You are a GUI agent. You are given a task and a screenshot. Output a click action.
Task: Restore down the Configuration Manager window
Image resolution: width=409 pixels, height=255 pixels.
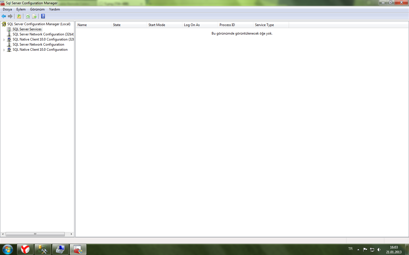[391, 3]
